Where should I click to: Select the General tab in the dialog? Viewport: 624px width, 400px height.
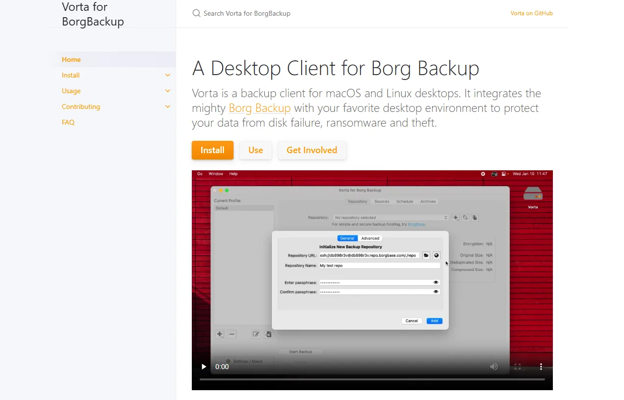[x=347, y=238]
